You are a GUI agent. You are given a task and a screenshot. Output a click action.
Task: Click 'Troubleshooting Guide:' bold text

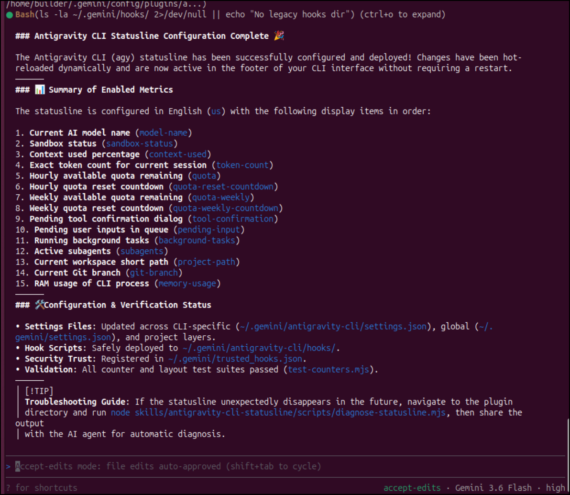pyautogui.click(x=77, y=402)
